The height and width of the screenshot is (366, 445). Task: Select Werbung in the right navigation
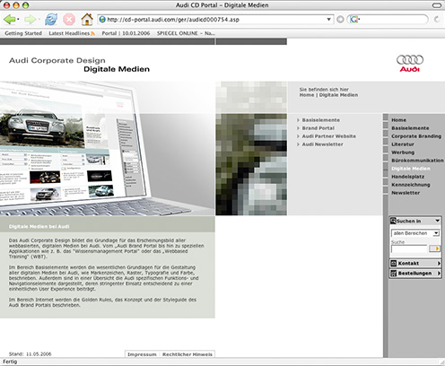[403, 152]
